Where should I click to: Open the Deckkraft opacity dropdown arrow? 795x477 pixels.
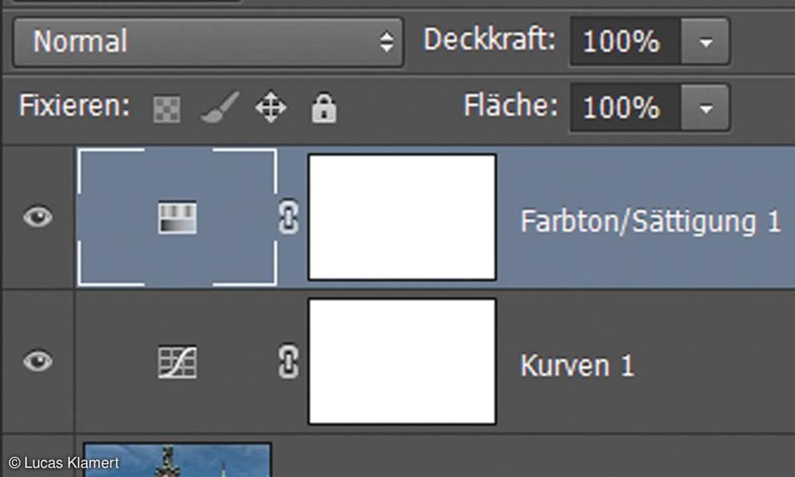tap(705, 42)
